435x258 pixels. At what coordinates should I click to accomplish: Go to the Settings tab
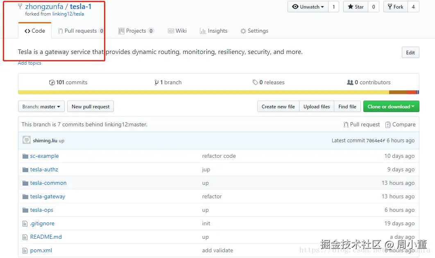click(254, 31)
